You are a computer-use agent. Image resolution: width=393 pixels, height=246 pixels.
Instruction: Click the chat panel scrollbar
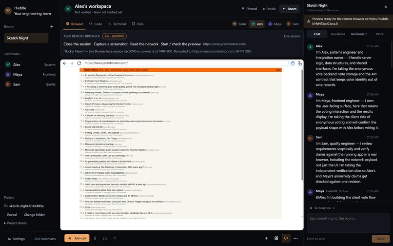(x=392, y=54)
